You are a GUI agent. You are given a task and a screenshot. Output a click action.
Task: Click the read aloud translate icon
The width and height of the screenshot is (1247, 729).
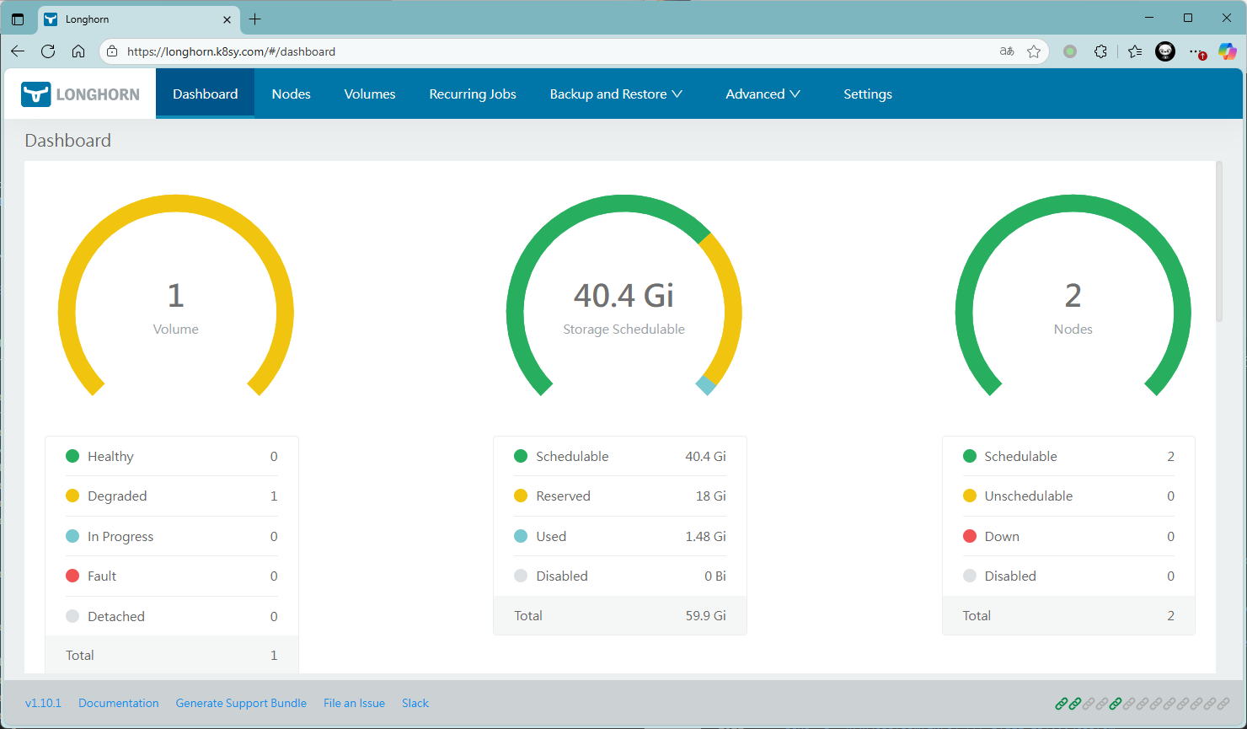point(1007,51)
